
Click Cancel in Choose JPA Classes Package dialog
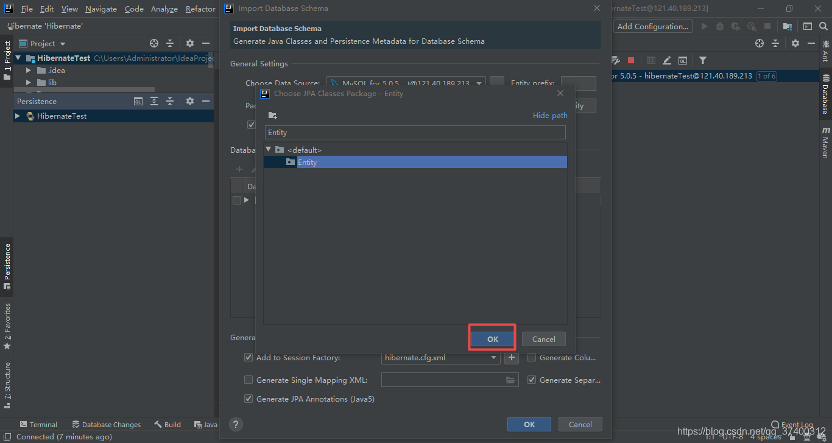coord(543,339)
